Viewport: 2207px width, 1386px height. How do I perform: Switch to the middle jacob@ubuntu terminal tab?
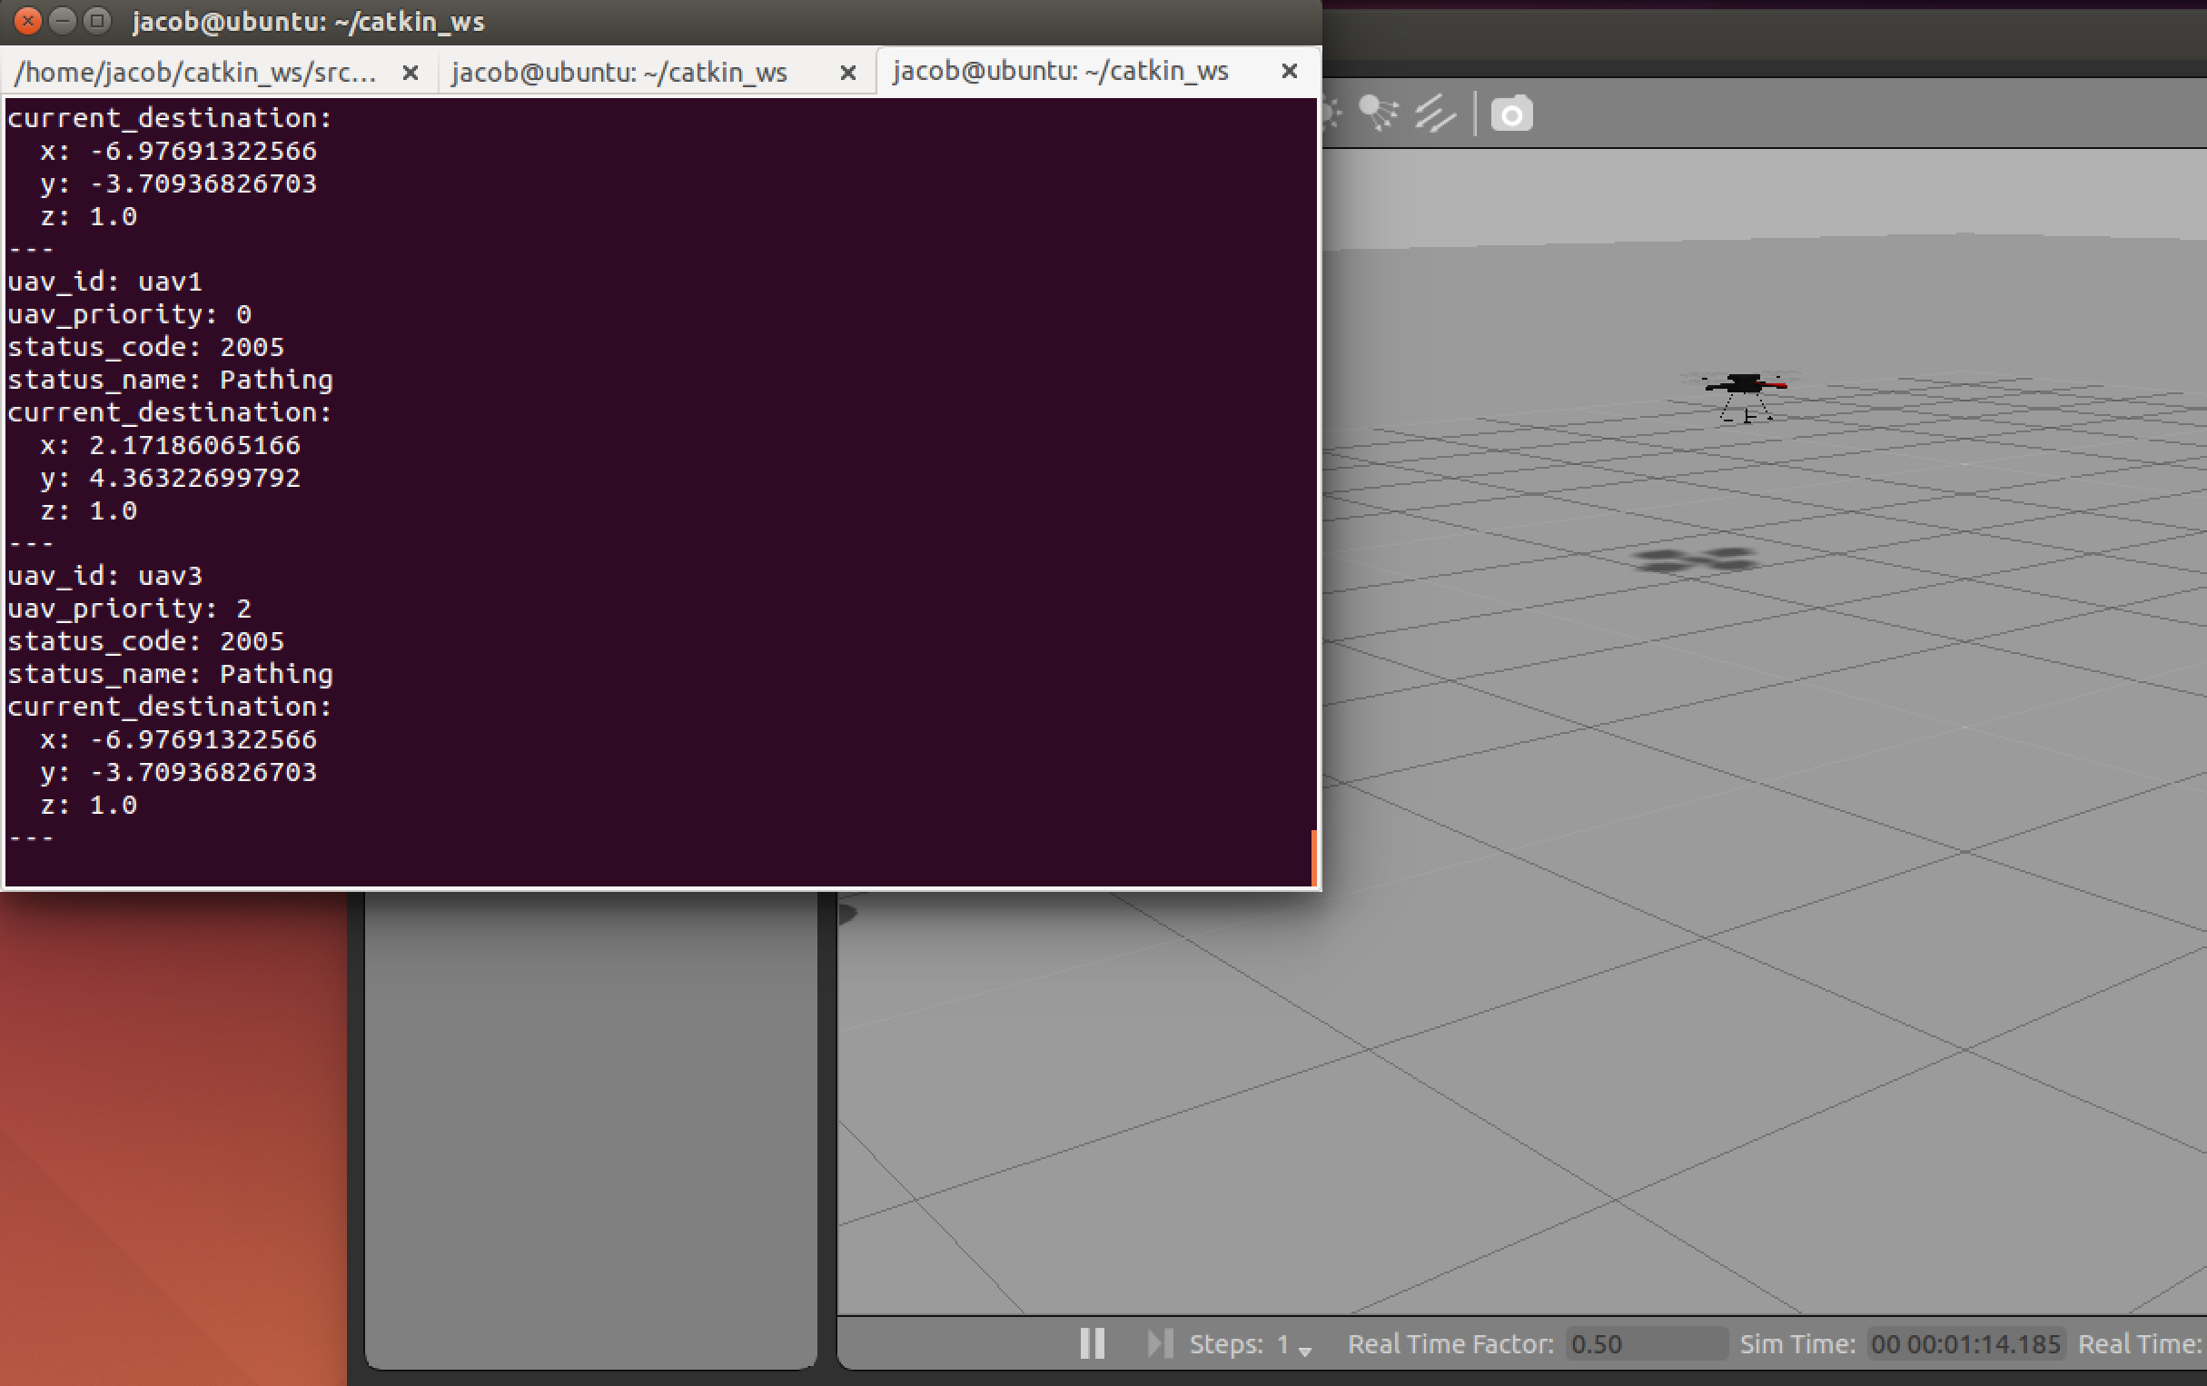619,72
